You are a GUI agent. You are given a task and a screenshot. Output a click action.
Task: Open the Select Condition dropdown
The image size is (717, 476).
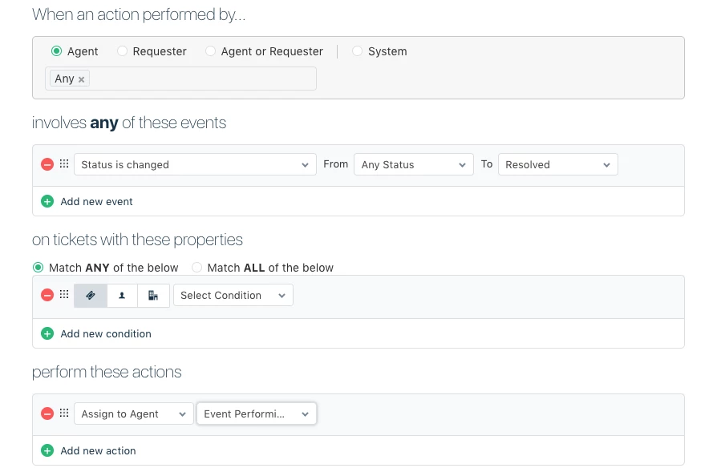click(x=233, y=295)
